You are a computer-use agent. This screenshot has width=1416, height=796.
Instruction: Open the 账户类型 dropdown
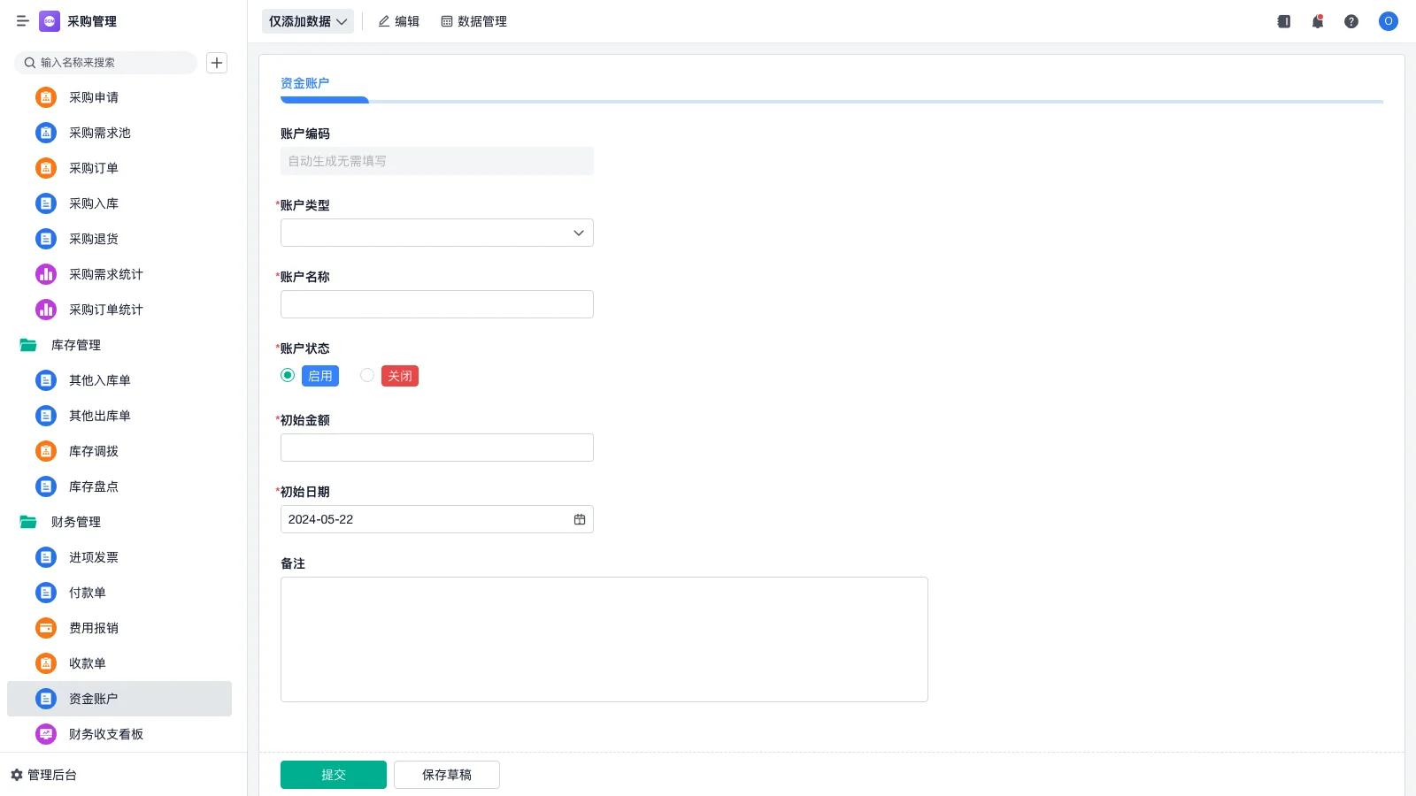437,233
